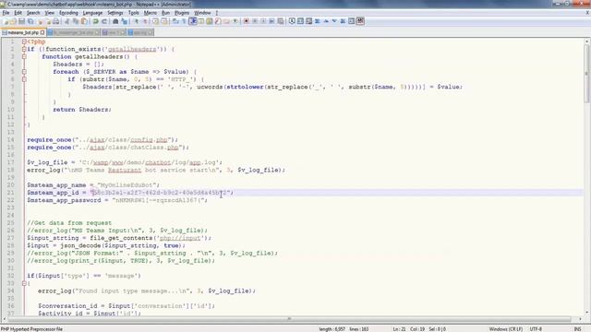Viewport: 591px width, 332px height.
Task: Click the Save All toolbar icon
Action: [30, 21]
